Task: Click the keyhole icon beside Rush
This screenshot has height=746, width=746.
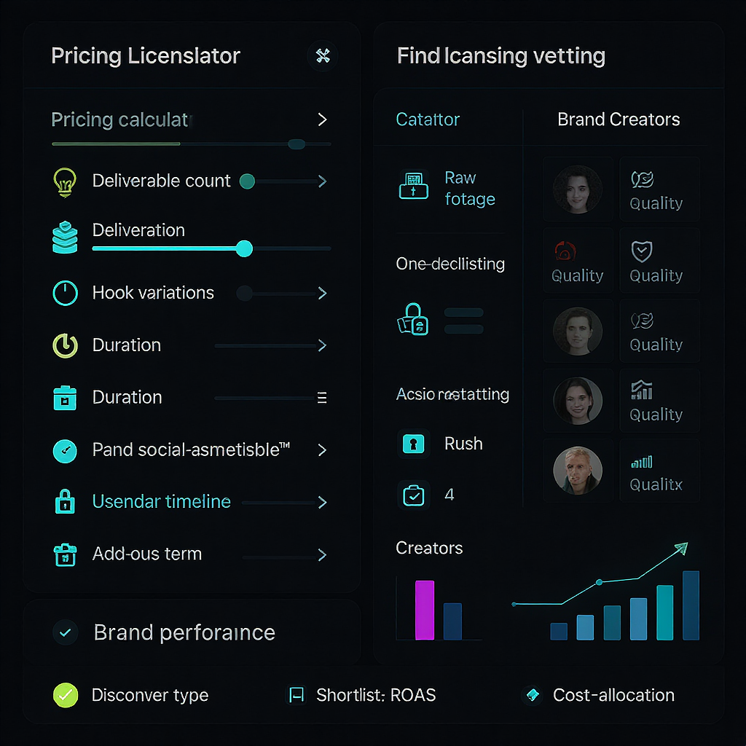Action: (414, 444)
